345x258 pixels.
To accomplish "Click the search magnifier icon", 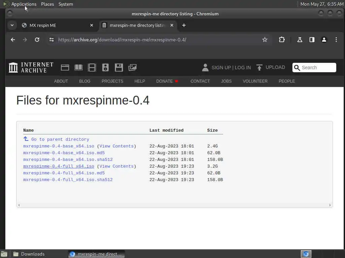I will pos(297,68).
